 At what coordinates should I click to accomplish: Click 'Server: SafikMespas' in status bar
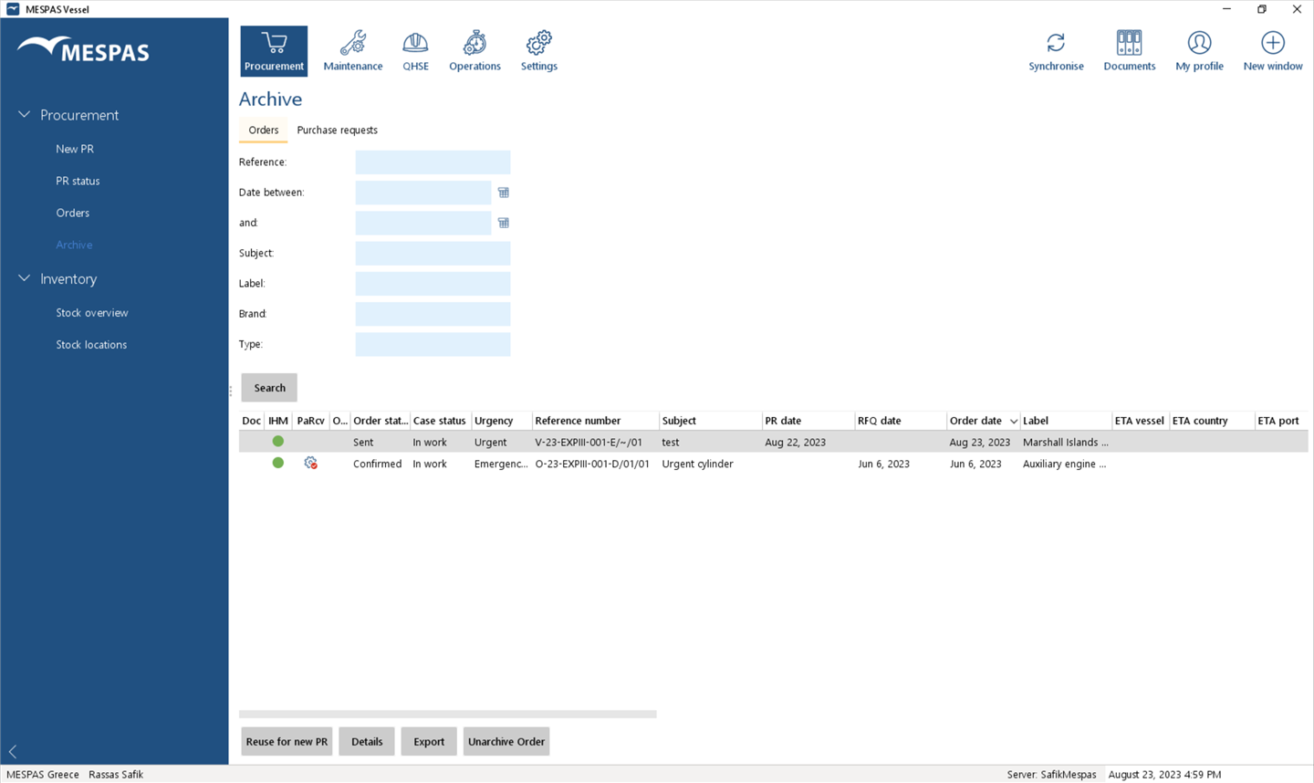[1051, 774]
